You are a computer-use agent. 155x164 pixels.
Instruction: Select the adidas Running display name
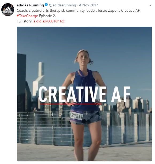tap(30, 5)
